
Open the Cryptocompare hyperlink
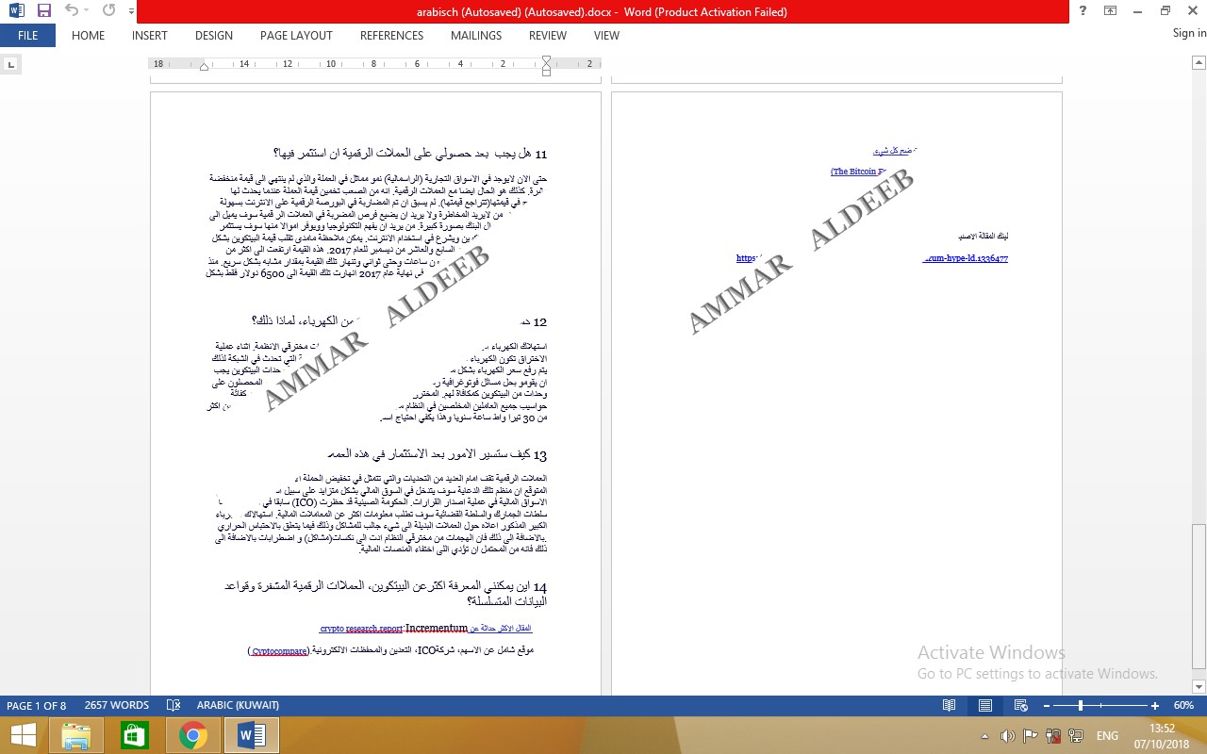click(x=282, y=650)
